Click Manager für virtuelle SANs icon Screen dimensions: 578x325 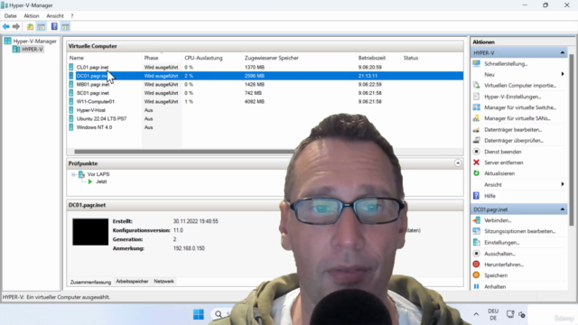(x=476, y=118)
